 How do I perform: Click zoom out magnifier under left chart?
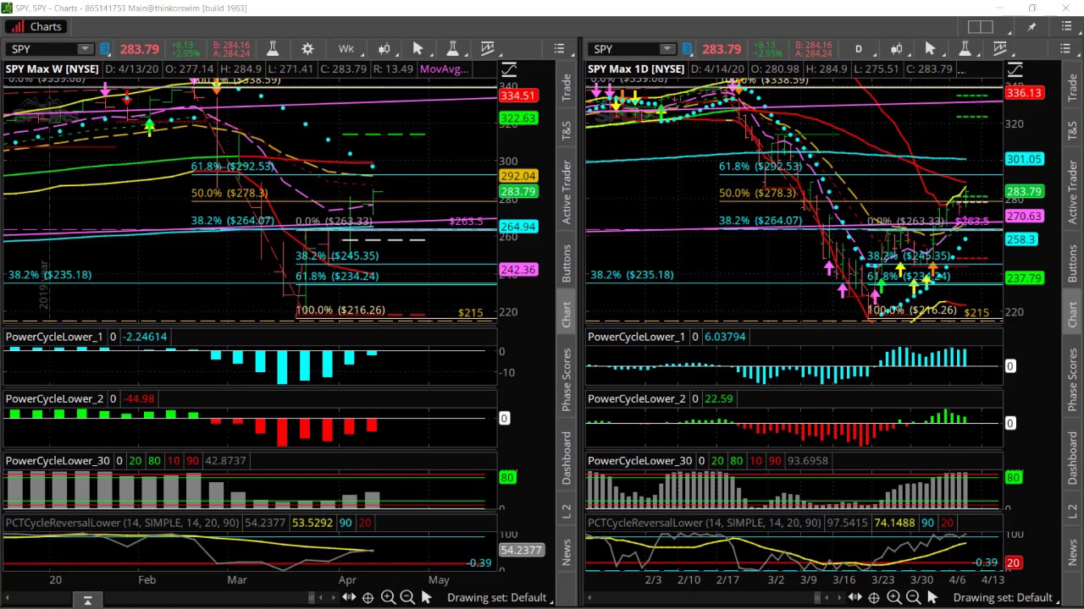pyautogui.click(x=407, y=597)
